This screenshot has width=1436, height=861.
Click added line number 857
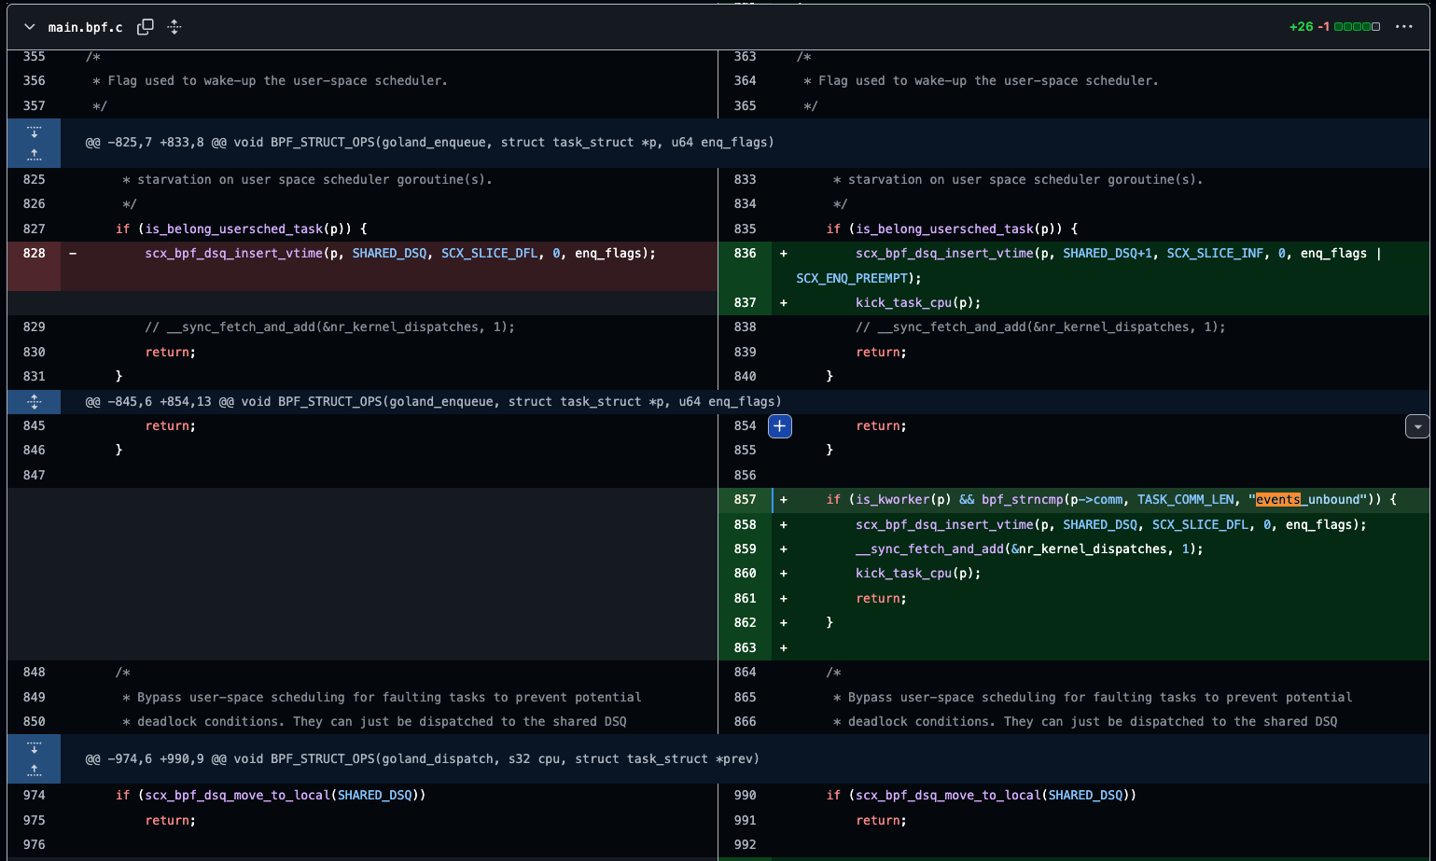point(745,500)
